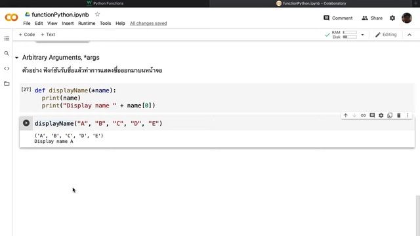The width and height of the screenshot is (420, 236).
Task: Open the Runtime menu
Action: point(87,24)
